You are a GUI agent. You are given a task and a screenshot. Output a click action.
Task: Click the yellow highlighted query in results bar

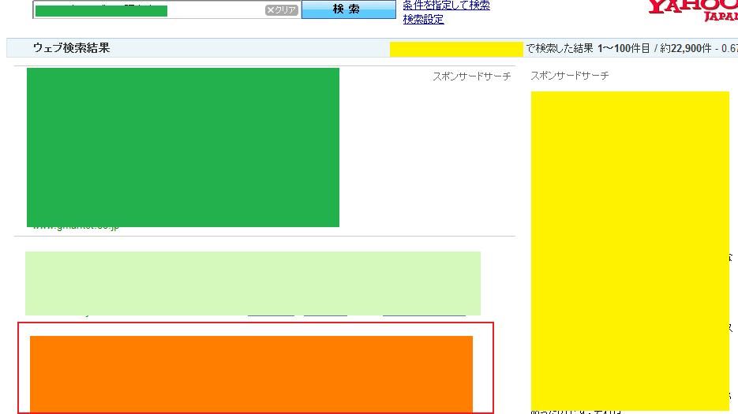pos(456,49)
